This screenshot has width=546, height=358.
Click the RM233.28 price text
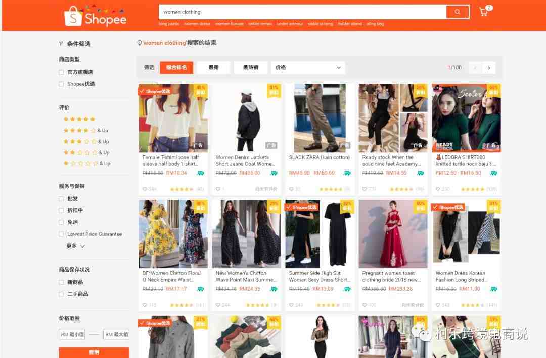(x=400, y=289)
